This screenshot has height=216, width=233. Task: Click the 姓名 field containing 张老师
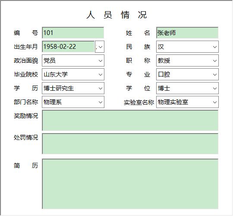187,33
